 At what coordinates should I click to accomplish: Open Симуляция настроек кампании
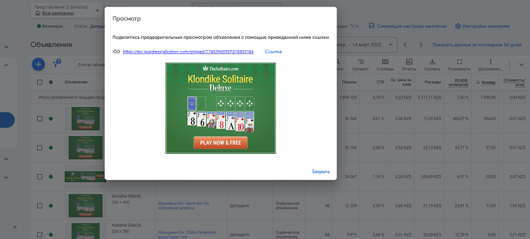pyautogui.click(x=407, y=26)
